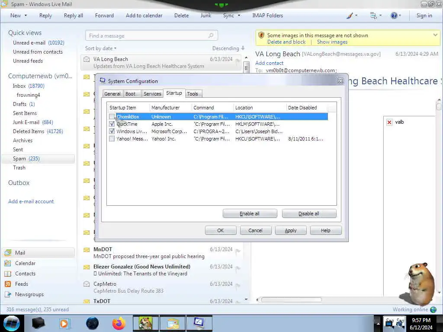The image size is (443, 332).
Task: Switch to Windows Live Mail taskbar icon
Action: 173,323
